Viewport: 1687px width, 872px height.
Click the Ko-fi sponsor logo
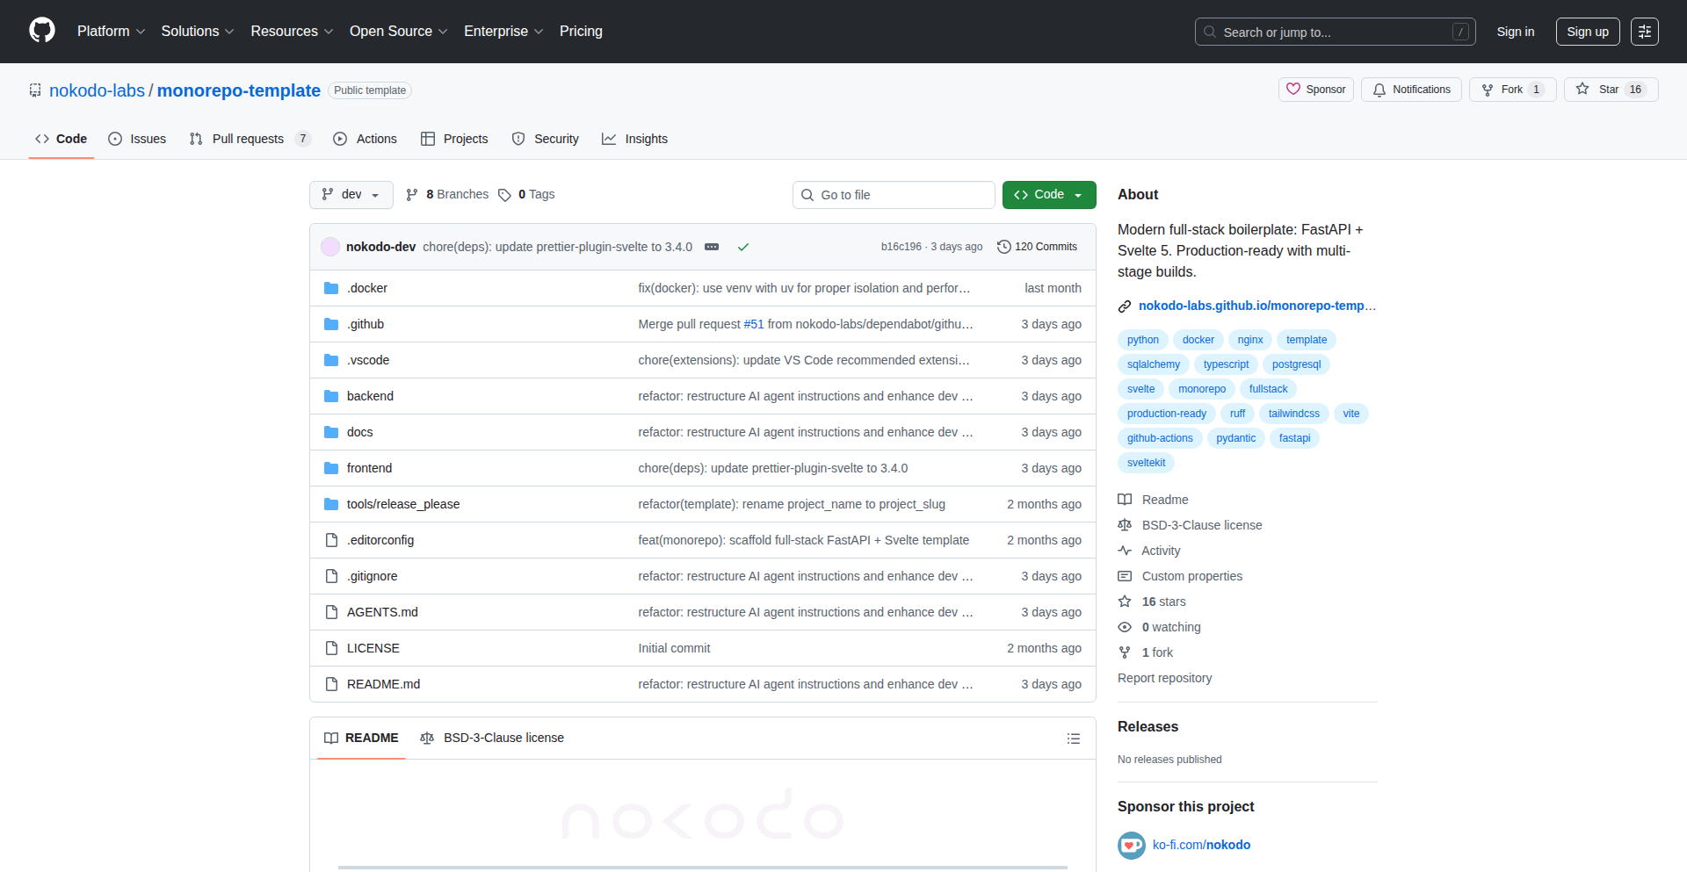pos(1131,845)
